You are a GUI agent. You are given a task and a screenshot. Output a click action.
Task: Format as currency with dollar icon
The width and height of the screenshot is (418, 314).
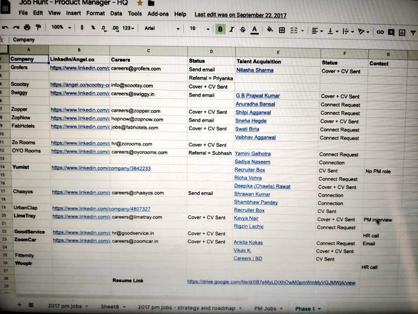pyautogui.click(x=82, y=27)
